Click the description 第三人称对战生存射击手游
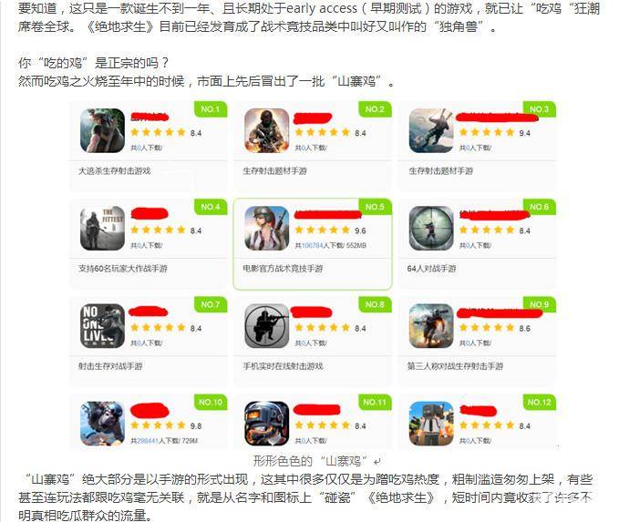Screen dimensions: 619x522 [455, 366]
